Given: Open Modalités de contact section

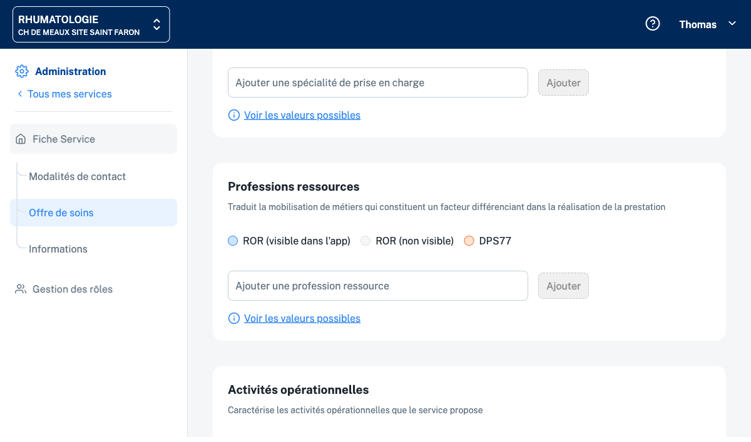Looking at the screenshot, I should [77, 176].
